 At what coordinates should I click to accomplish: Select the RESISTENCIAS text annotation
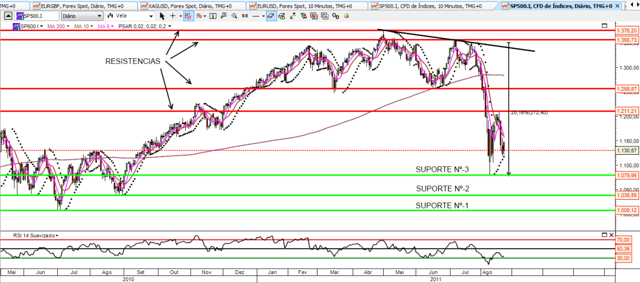point(133,62)
